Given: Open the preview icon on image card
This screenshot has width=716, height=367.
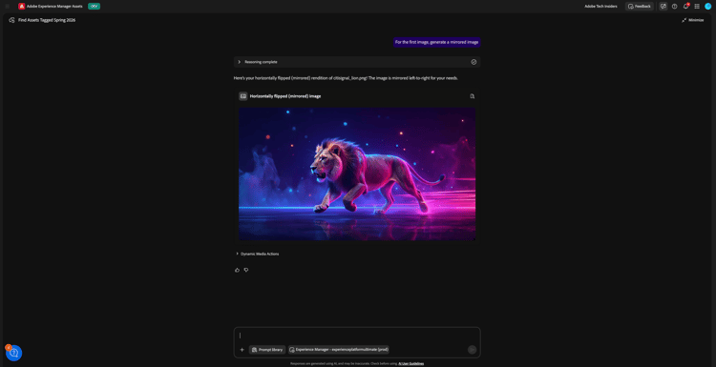Looking at the screenshot, I should click(x=472, y=96).
